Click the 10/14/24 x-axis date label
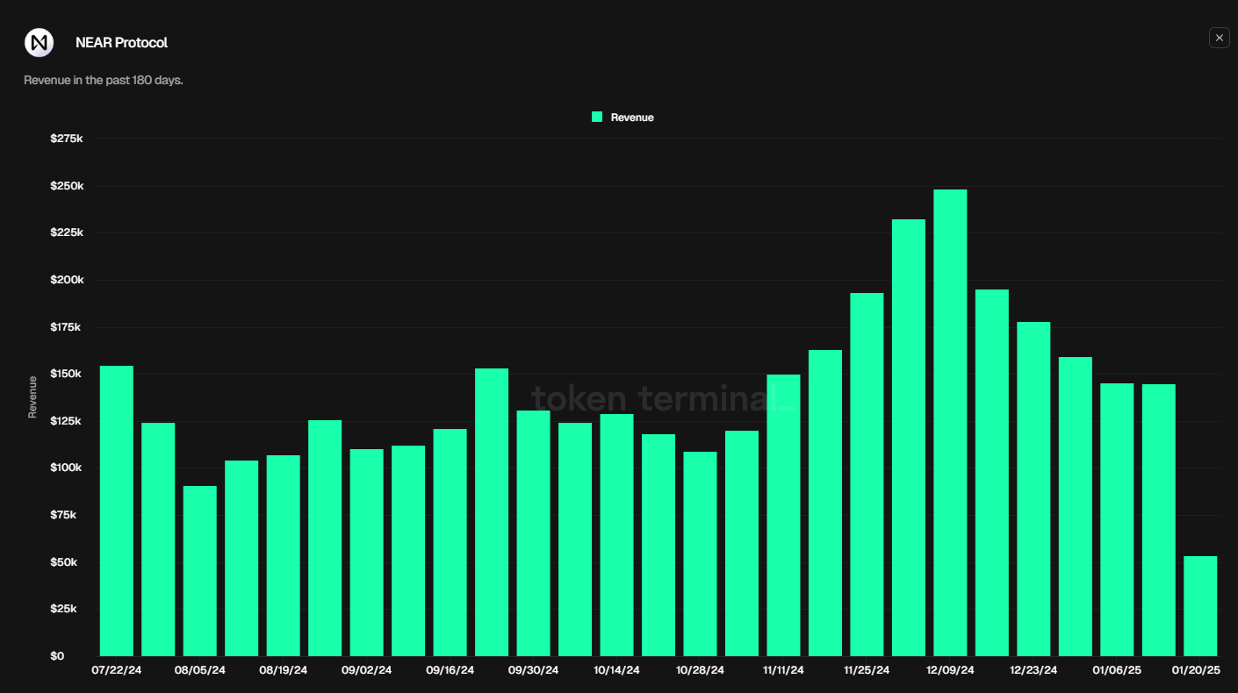The height and width of the screenshot is (693, 1238). 617,670
